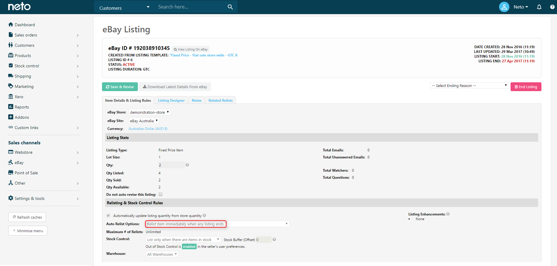Click the Qty info icon
The height and width of the screenshot is (266, 557).
point(187,165)
